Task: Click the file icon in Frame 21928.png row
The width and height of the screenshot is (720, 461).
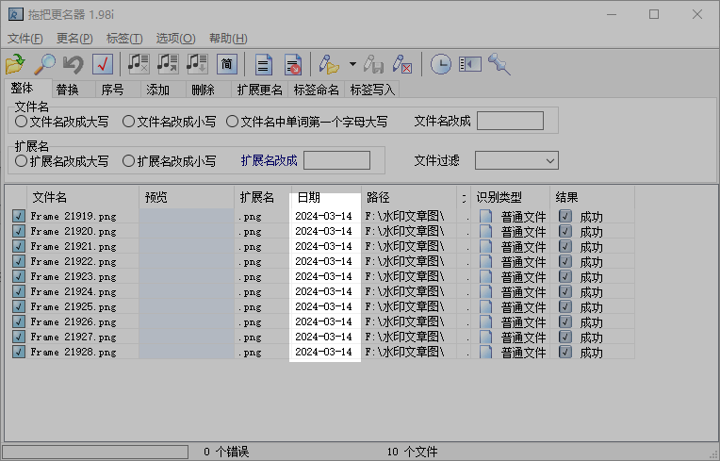Action: tap(486, 353)
